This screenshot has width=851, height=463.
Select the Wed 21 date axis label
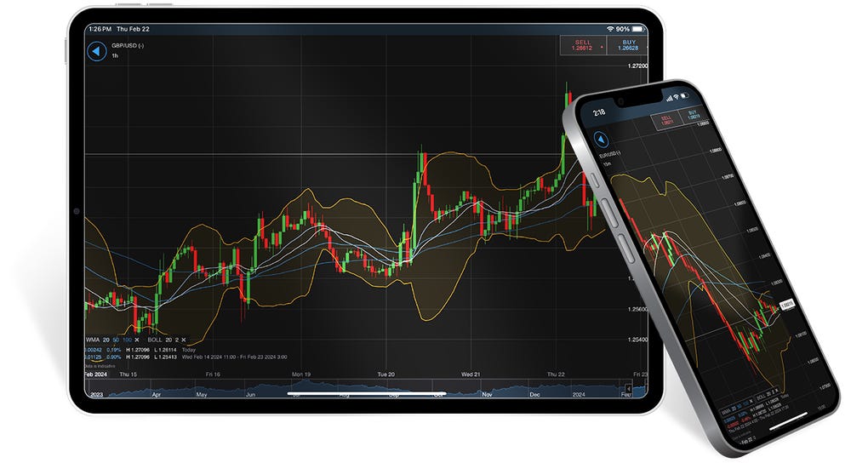[471, 374]
